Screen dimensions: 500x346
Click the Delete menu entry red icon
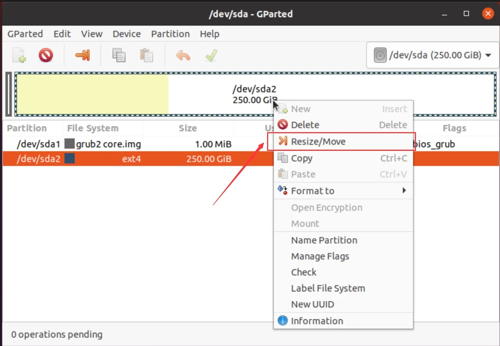(x=282, y=124)
